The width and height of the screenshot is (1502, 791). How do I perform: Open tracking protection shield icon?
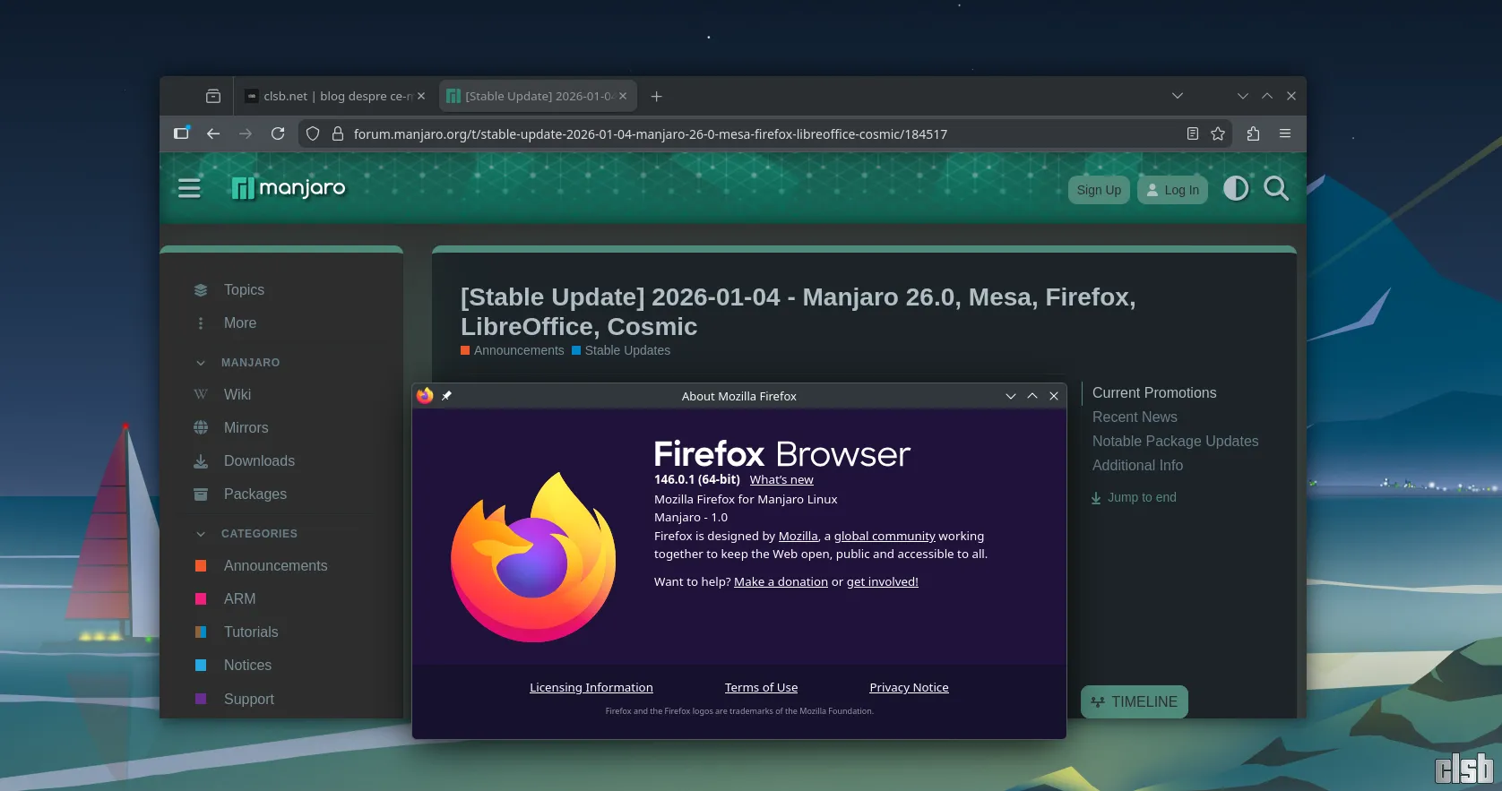[x=313, y=133]
